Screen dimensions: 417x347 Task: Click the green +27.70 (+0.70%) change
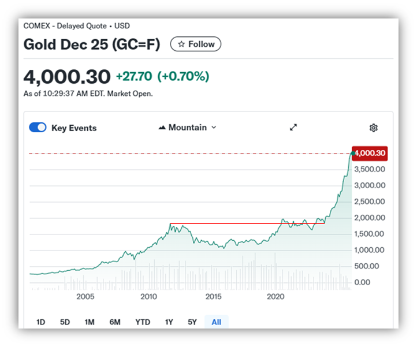162,76
